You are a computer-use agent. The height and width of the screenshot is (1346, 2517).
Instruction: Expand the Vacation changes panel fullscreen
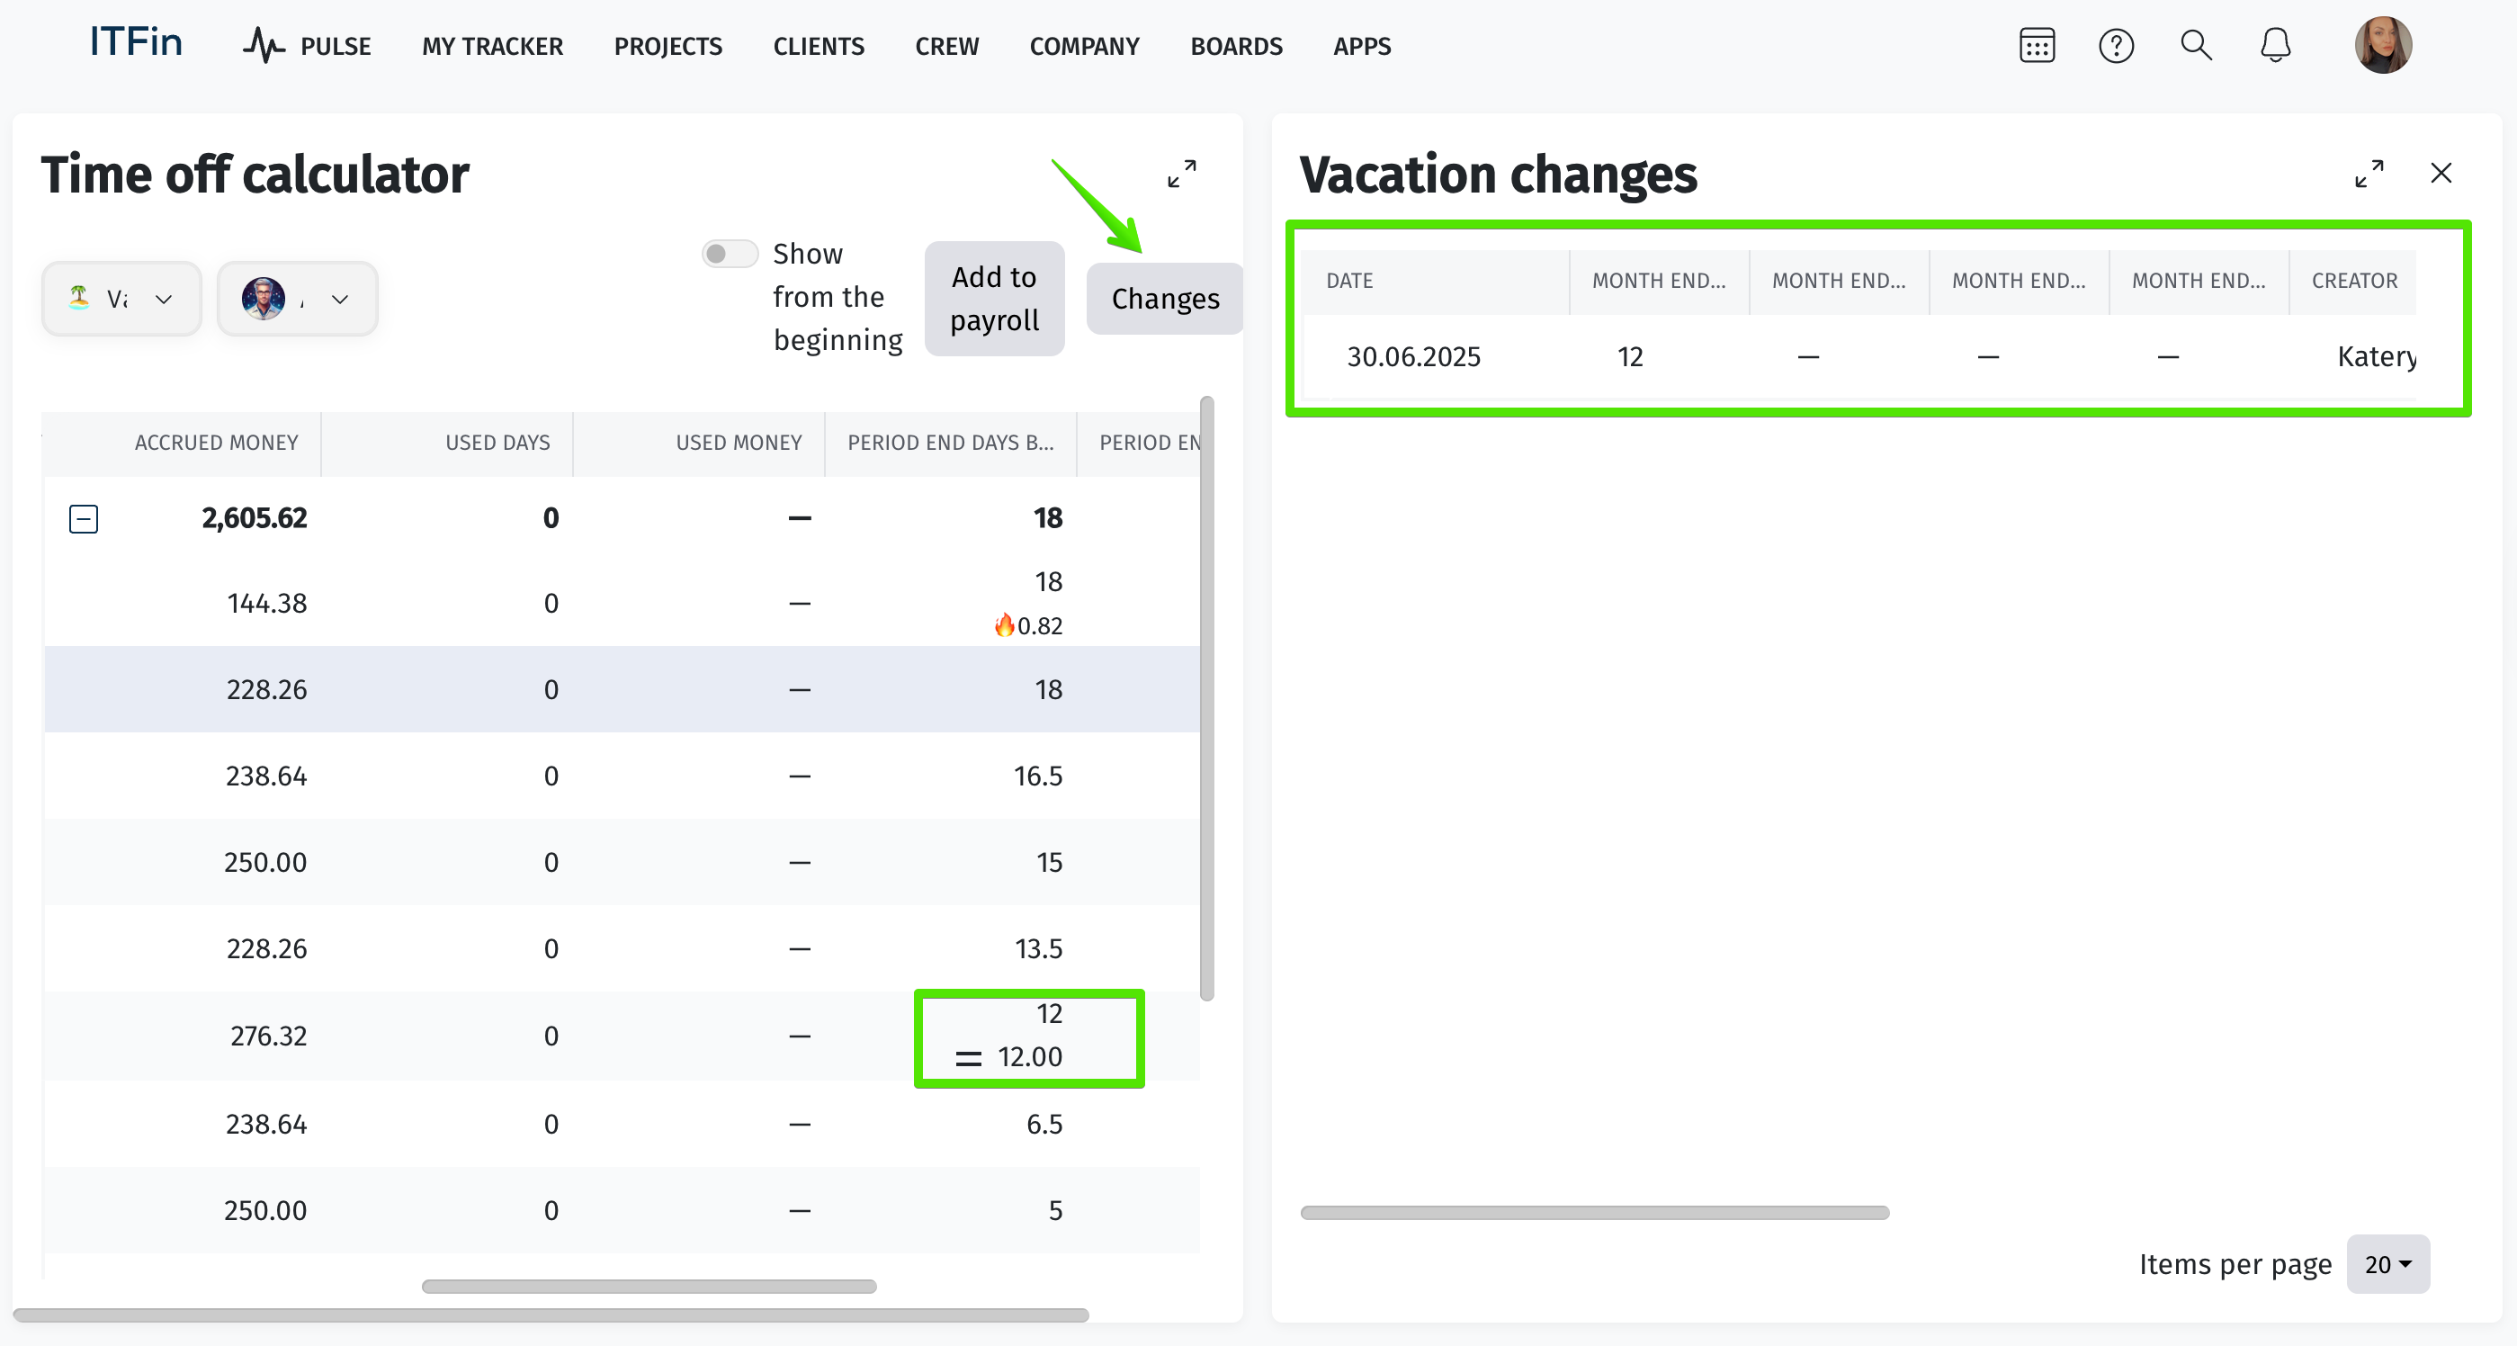pyautogui.click(x=2369, y=174)
